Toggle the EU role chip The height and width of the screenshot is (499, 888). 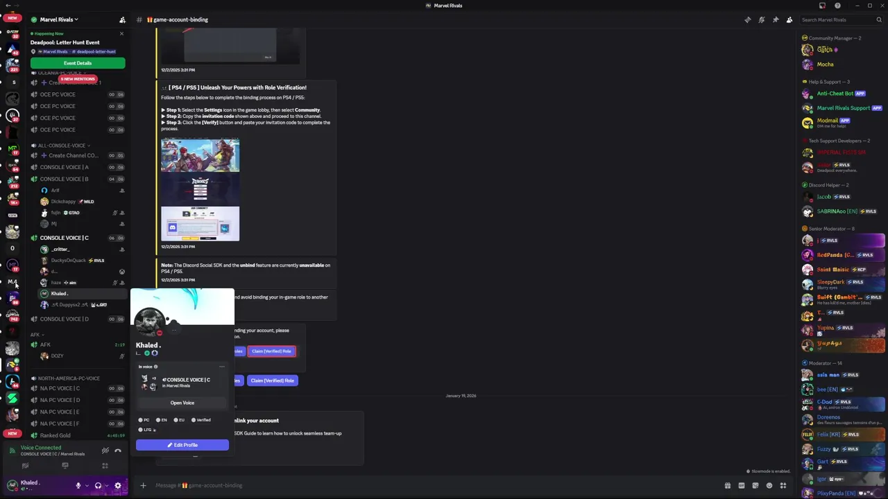coord(180,420)
